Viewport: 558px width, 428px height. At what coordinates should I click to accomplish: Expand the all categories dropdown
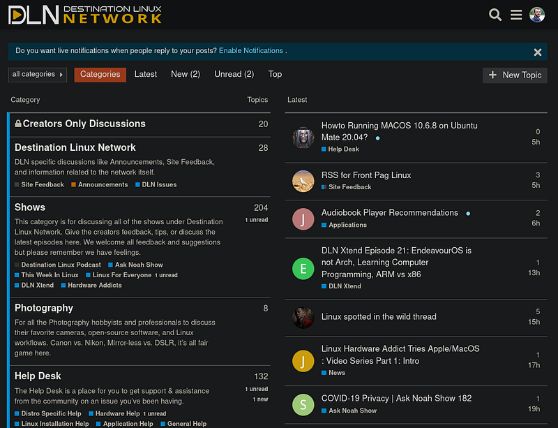click(x=38, y=75)
